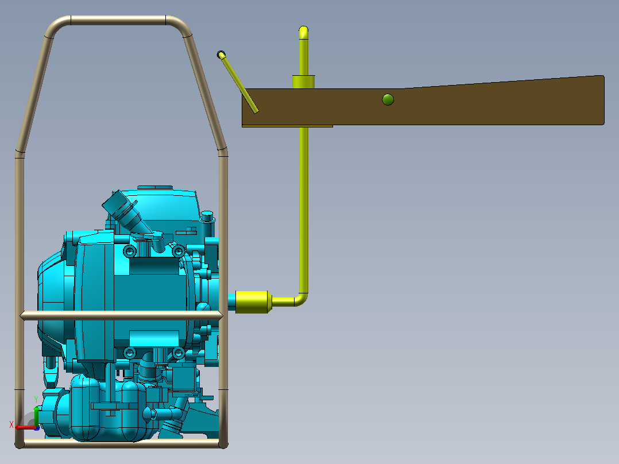
Task: Click the green Y axis arrow
Action: tap(36, 415)
